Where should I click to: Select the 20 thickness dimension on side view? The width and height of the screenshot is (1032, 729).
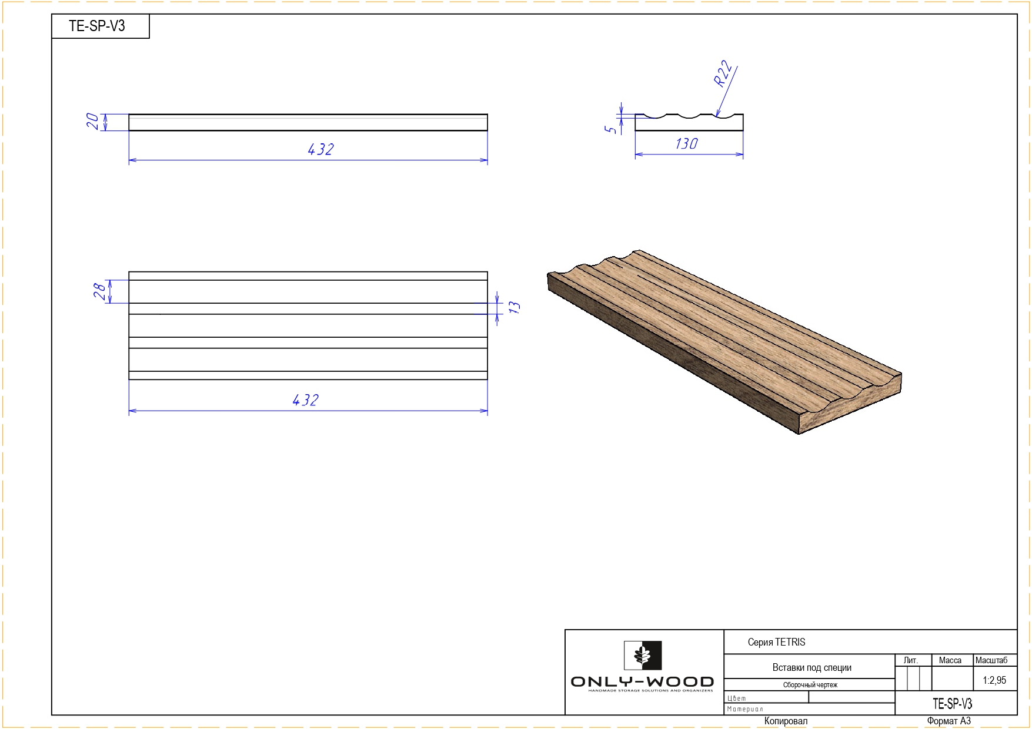pyautogui.click(x=93, y=122)
